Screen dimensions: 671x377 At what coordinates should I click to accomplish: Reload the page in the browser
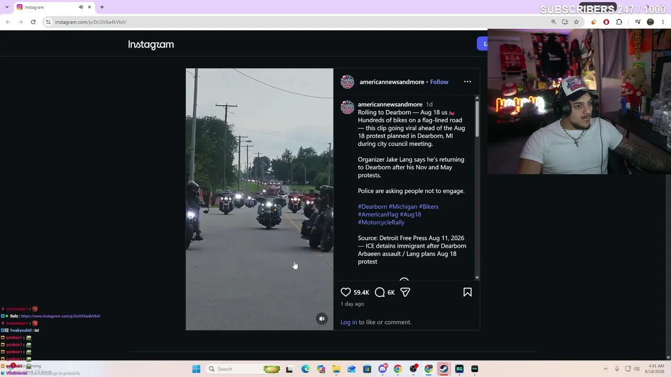pyautogui.click(x=33, y=22)
